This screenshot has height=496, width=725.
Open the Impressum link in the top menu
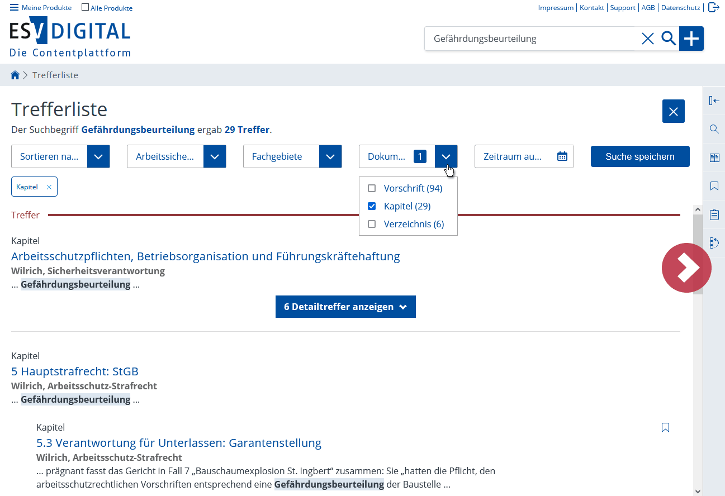pyautogui.click(x=556, y=8)
